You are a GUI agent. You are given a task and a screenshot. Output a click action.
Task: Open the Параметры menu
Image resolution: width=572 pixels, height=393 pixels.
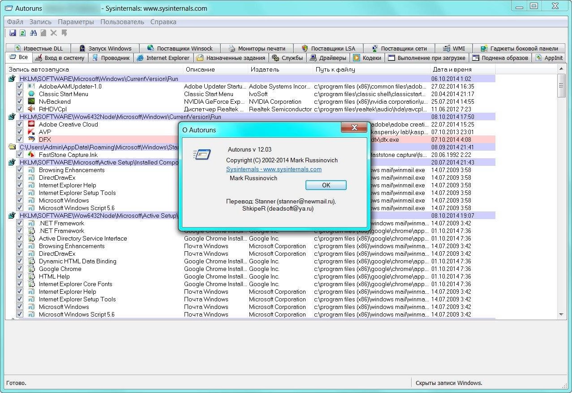click(76, 22)
